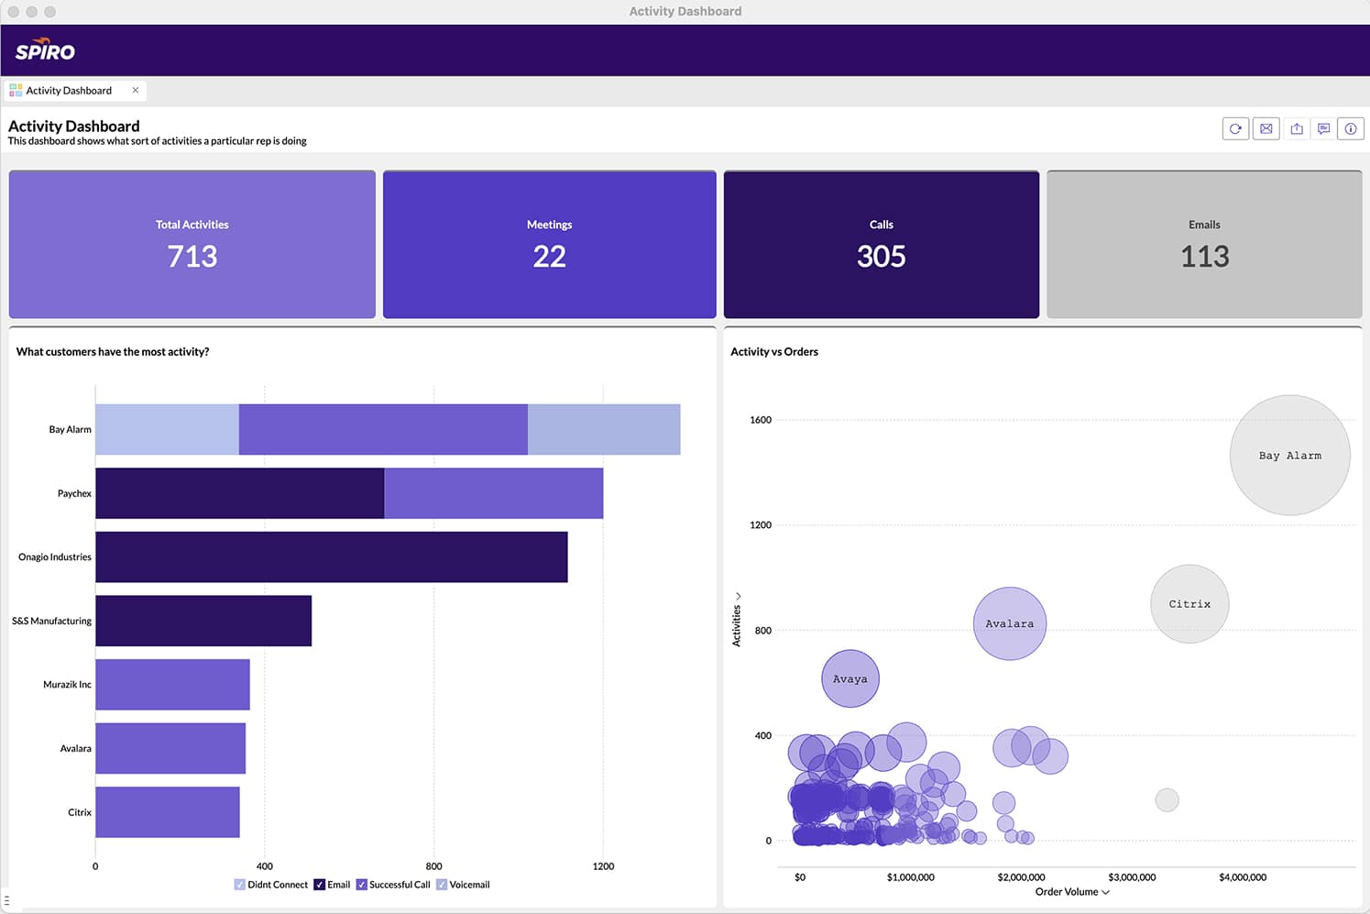The height and width of the screenshot is (914, 1370).
Task: Click the Citrix bar in customer chart
Action: pyautogui.click(x=168, y=812)
